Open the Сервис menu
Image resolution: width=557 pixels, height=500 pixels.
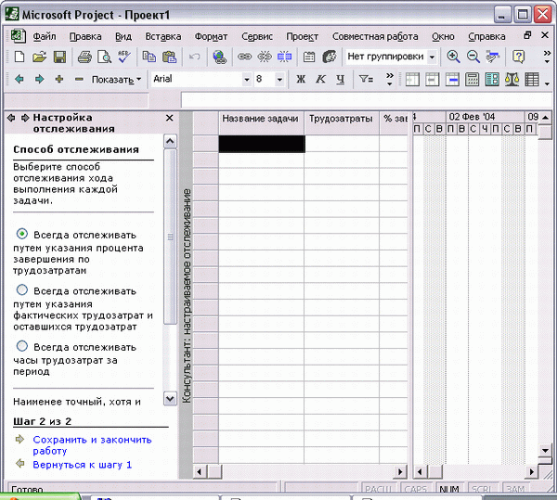[257, 36]
